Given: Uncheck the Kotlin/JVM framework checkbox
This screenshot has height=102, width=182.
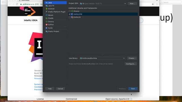Looking at the screenshot, I should point(70,14).
